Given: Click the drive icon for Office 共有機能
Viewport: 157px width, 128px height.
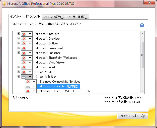Looking at the screenshot, I should [x=24, y=77].
